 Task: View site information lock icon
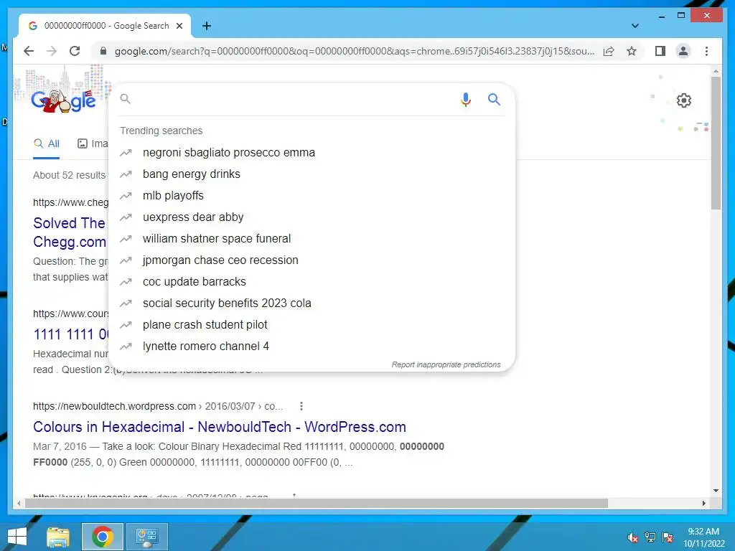[103, 51]
